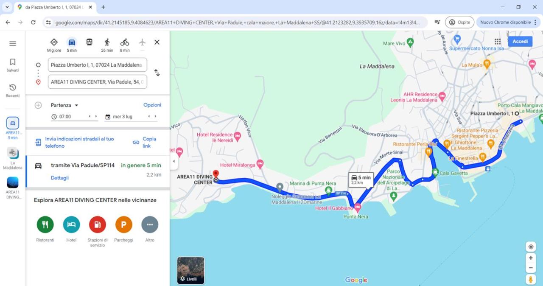Image resolution: width=543 pixels, height=286 pixels.
Task: Center map on your location icon
Action: [x=531, y=247]
